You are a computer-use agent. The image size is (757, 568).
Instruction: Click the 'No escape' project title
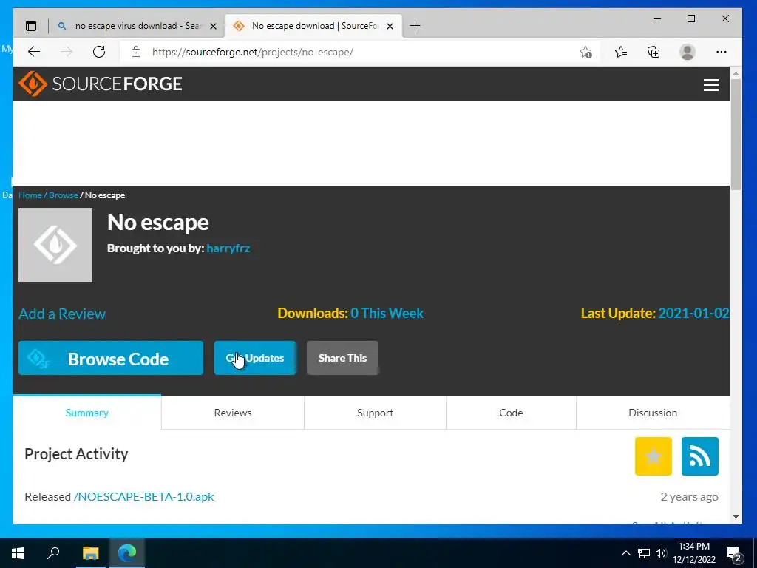[158, 222]
